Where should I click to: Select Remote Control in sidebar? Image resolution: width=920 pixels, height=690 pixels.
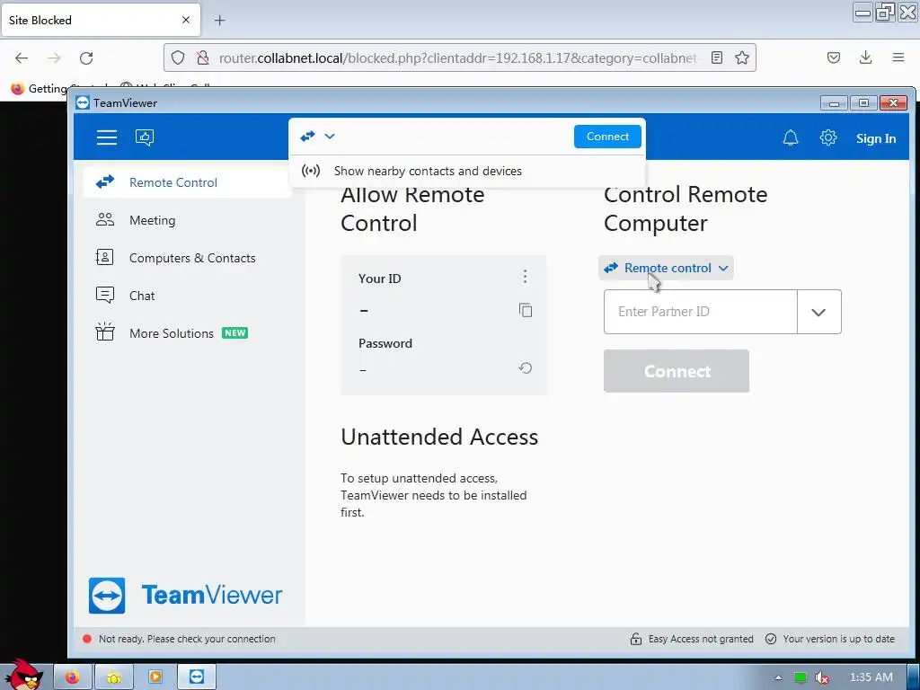(x=187, y=182)
